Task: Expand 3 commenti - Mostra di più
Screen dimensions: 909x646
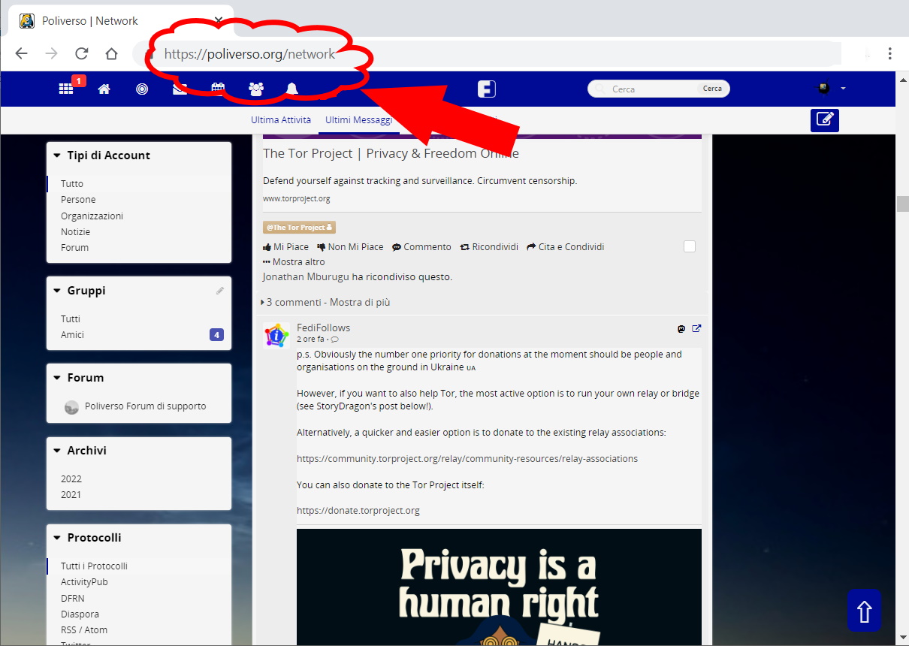Action: coord(325,302)
